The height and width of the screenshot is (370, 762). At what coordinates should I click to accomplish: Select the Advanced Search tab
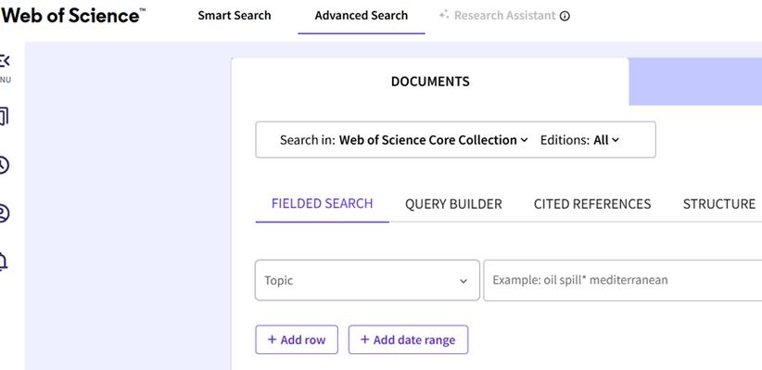(x=362, y=16)
